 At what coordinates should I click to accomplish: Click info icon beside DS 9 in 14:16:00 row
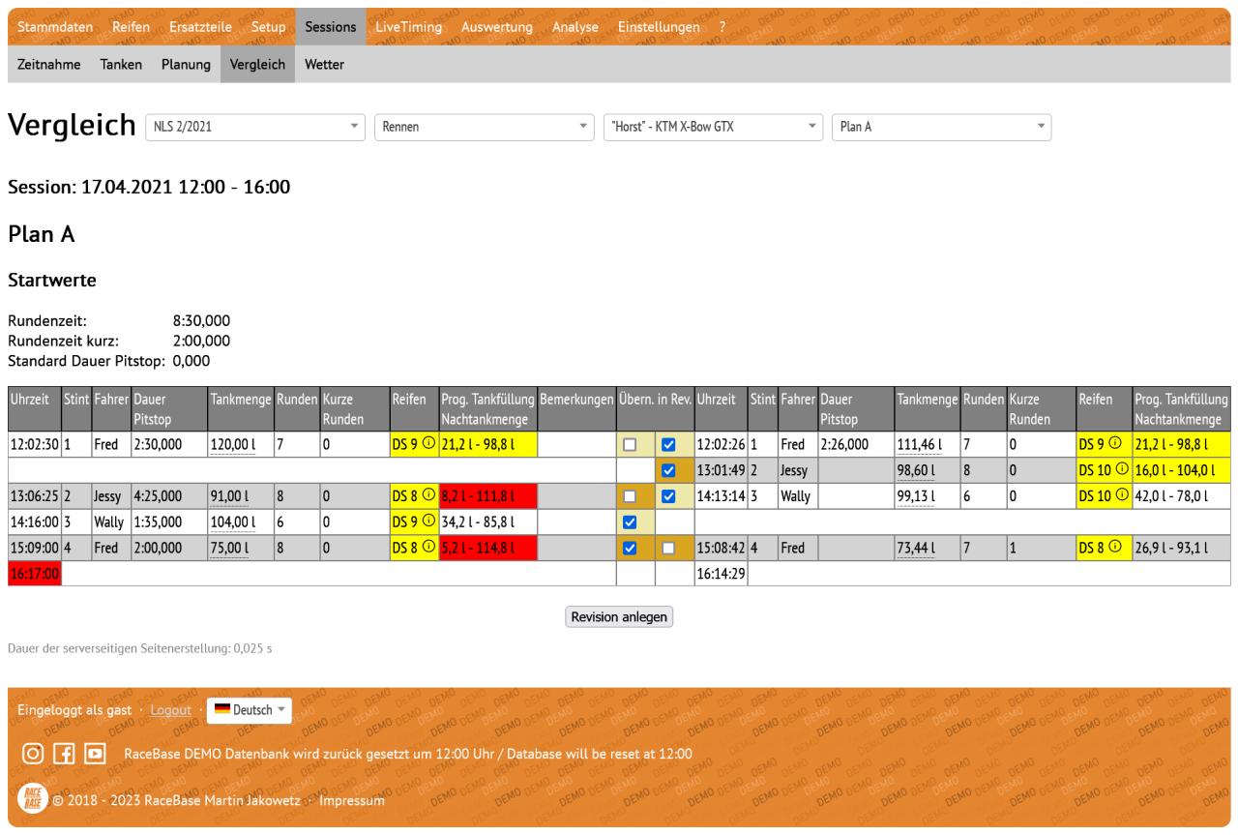pos(428,522)
